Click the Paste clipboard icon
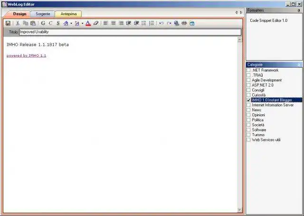This screenshot has height=216, width=304. click(33, 23)
